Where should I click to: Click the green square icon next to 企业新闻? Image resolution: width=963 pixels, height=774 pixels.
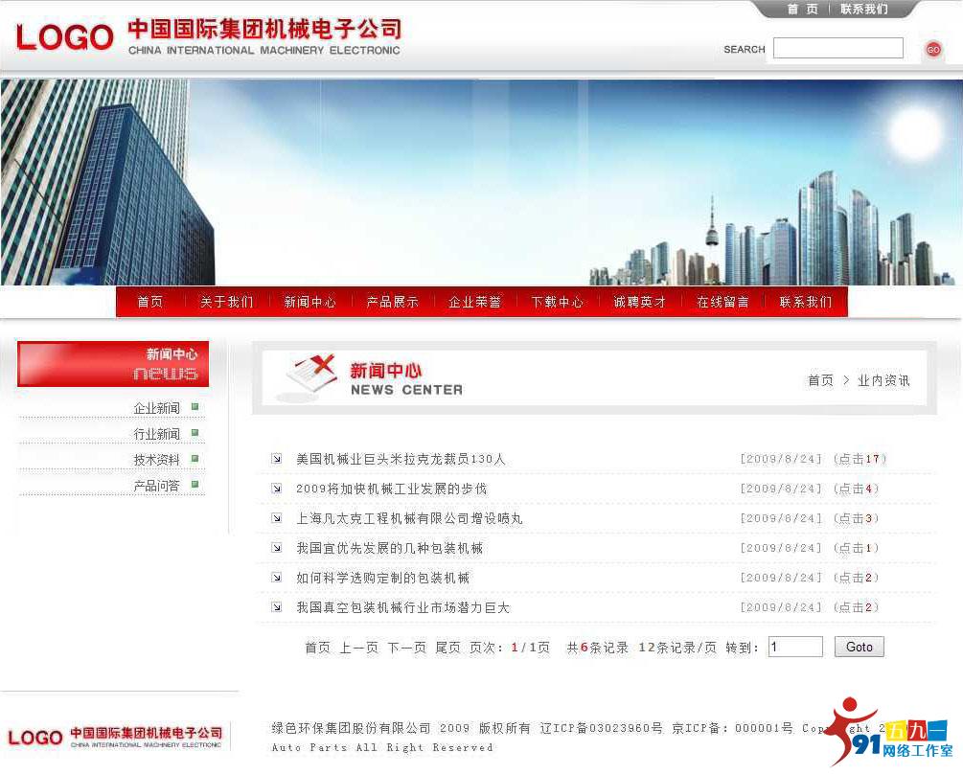click(195, 407)
